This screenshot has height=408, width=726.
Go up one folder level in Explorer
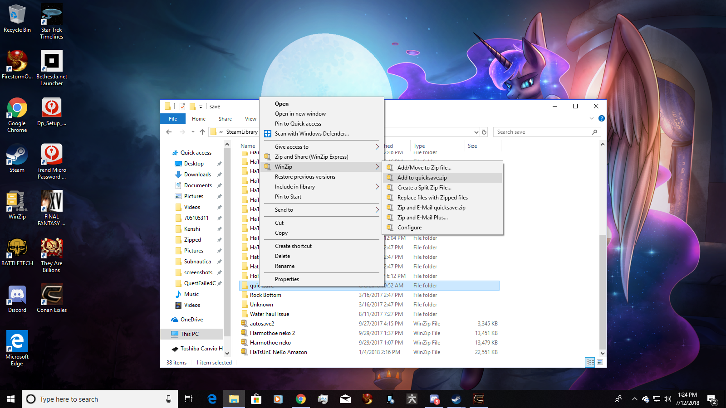click(x=202, y=132)
